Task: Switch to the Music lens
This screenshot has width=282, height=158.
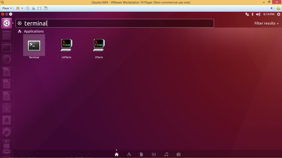Action: 166,154
